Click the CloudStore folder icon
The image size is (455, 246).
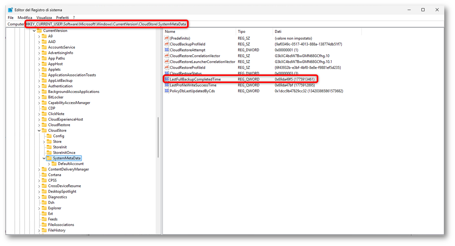click(x=44, y=131)
